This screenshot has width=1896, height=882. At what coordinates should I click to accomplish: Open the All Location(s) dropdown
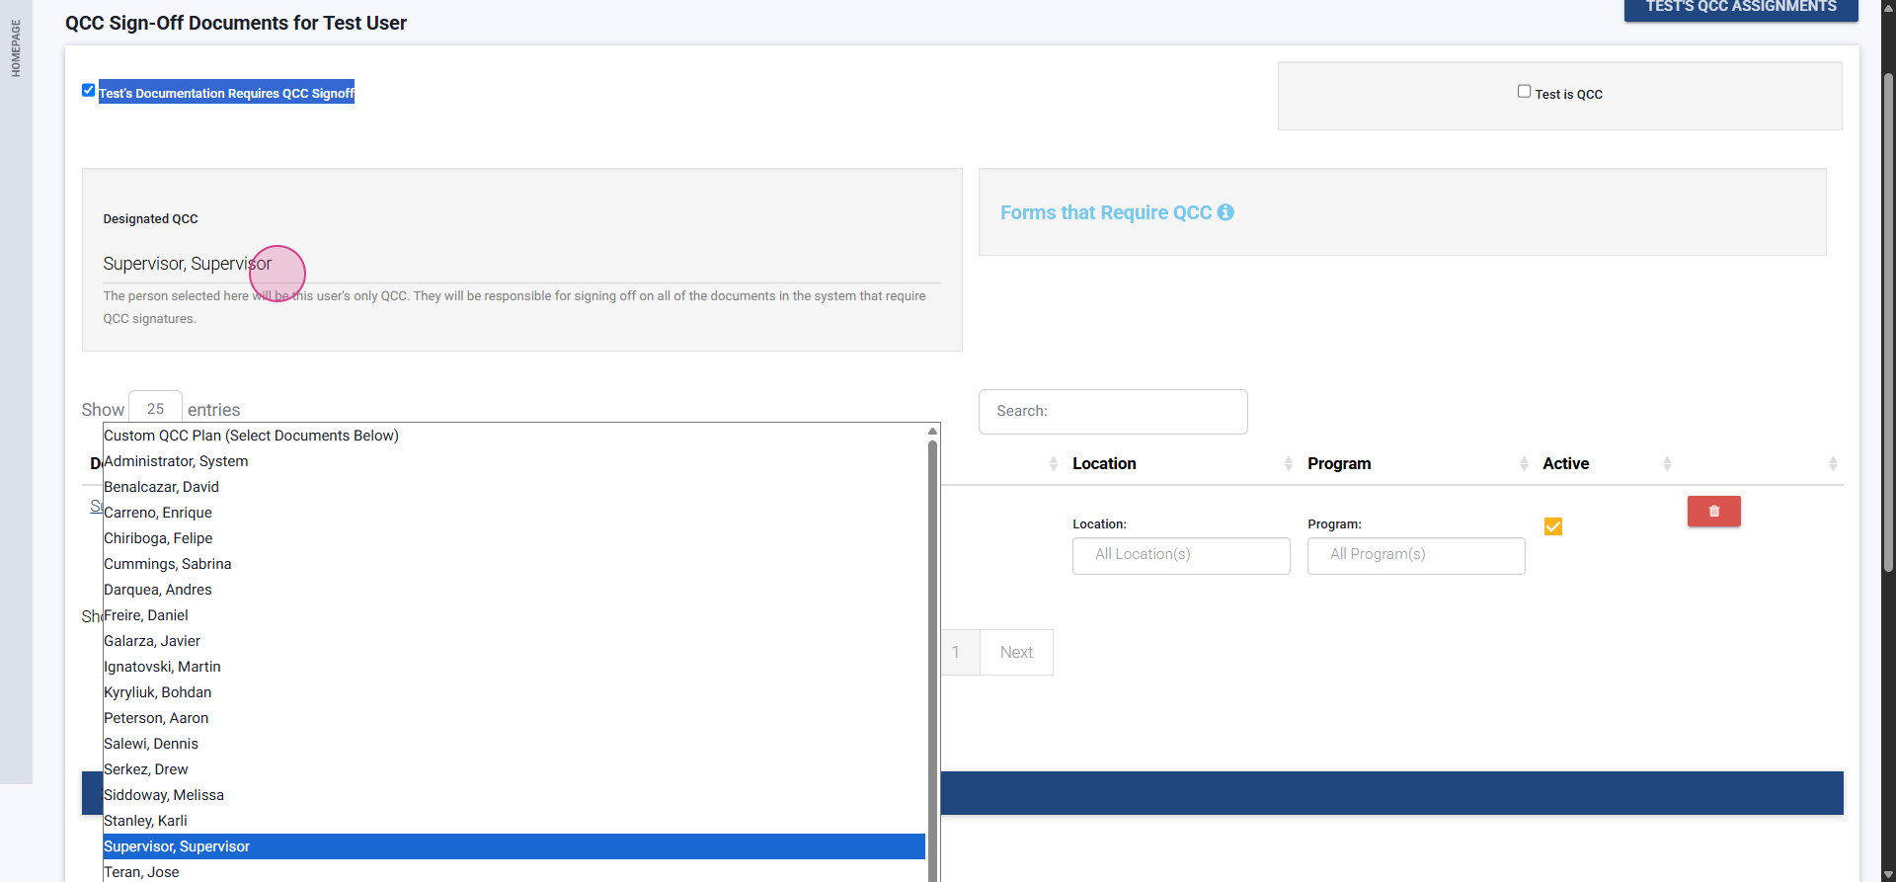(x=1181, y=555)
